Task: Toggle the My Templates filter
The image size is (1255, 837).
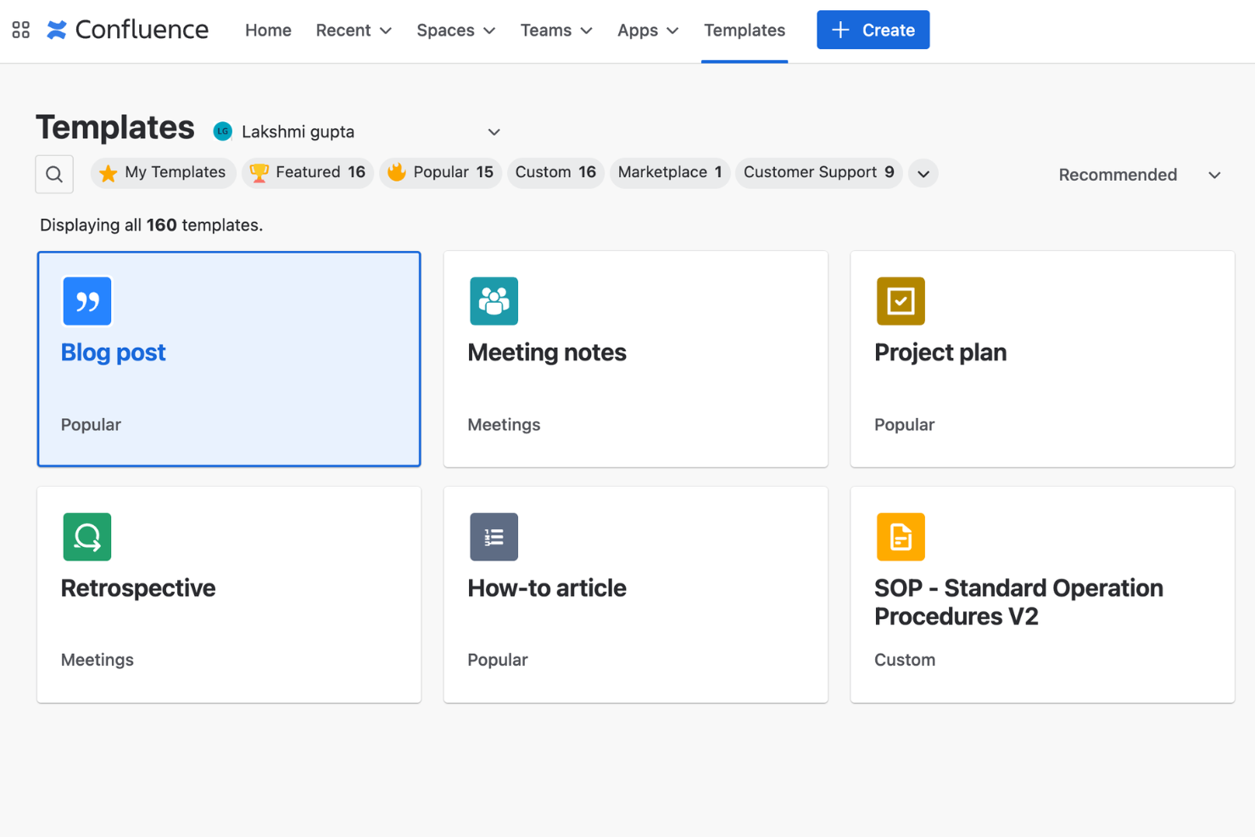Action: pos(163,172)
